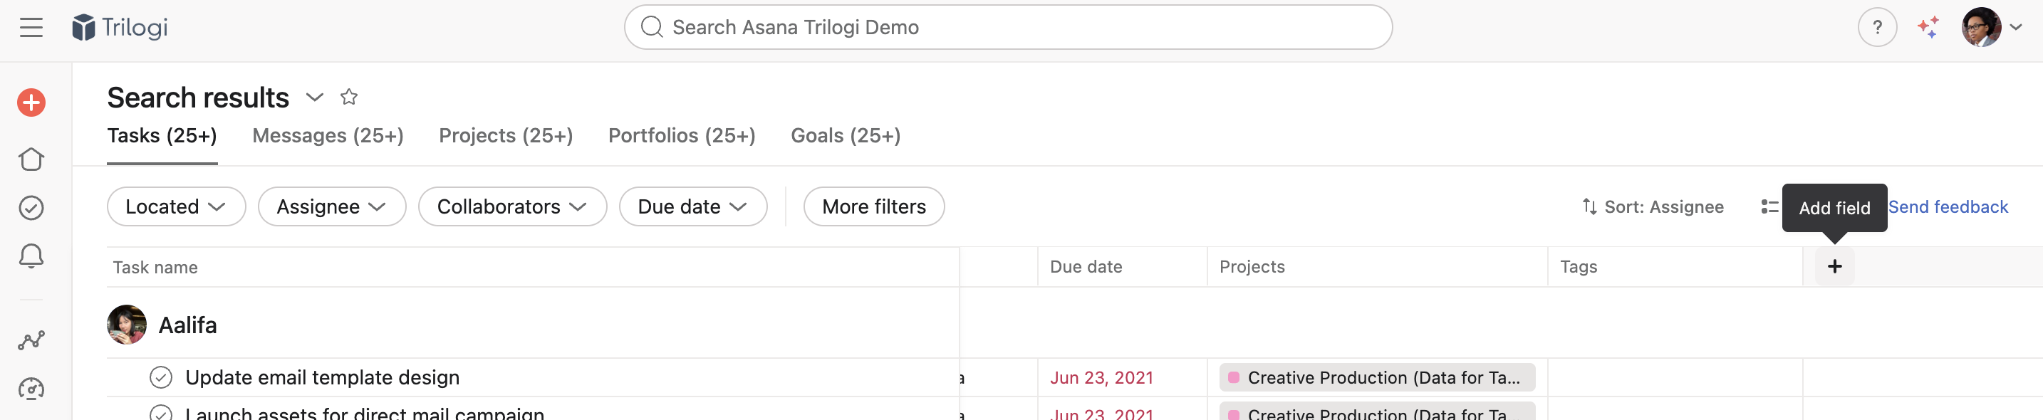Image resolution: width=2043 pixels, height=420 pixels.
Task: Go to Home in the sidebar
Action: [31, 159]
